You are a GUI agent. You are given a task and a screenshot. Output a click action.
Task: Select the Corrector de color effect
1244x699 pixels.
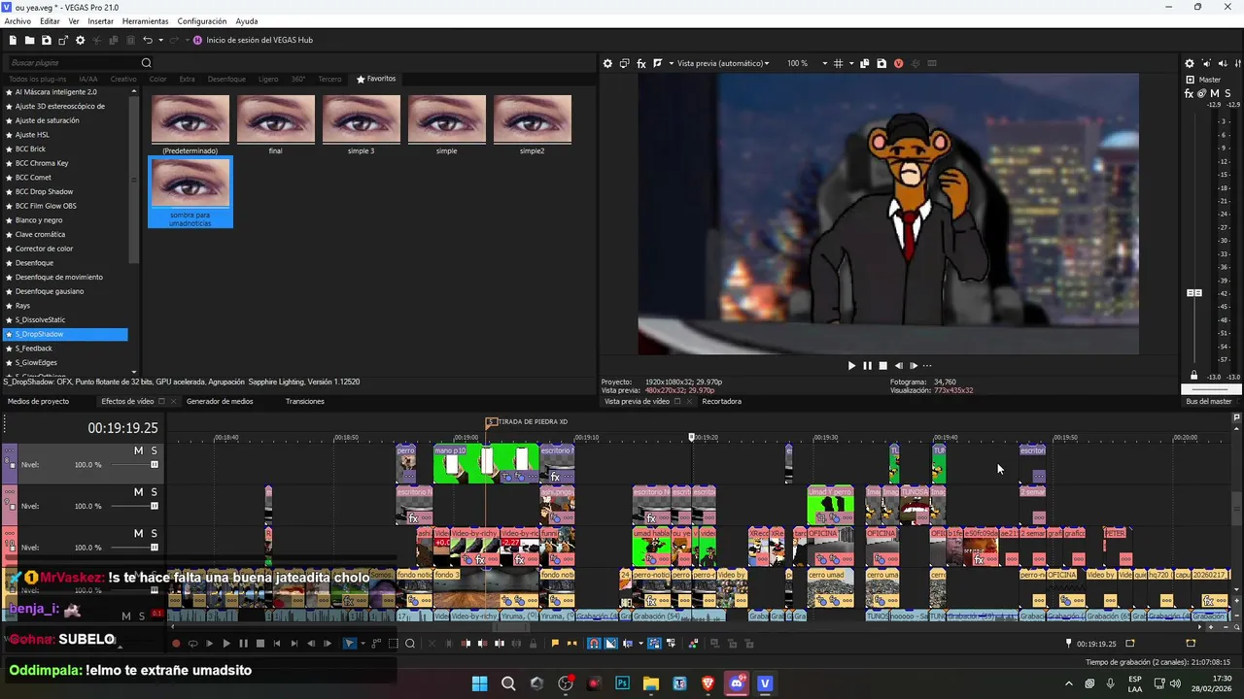click(x=44, y=249)
